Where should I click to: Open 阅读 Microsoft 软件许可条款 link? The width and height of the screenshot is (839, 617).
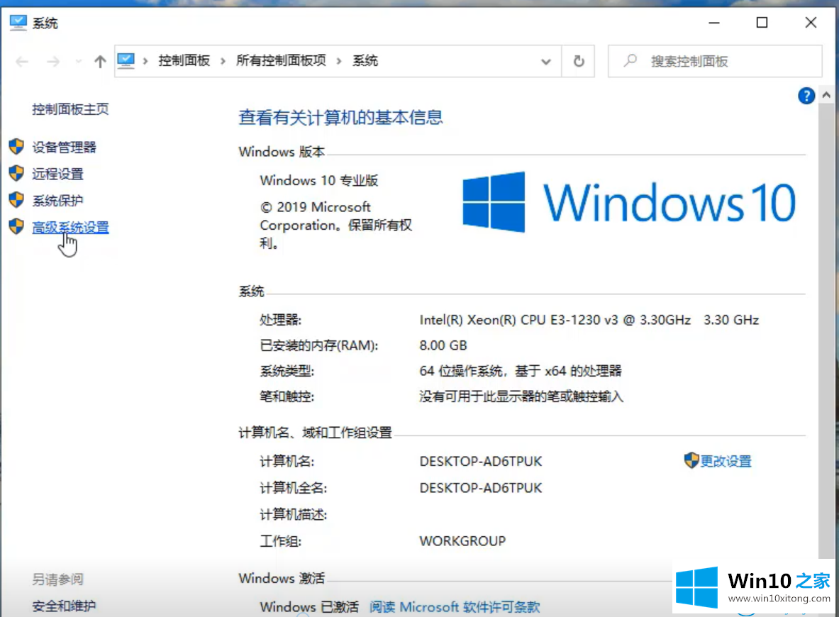pyautogui.click(x=455, y=607)
